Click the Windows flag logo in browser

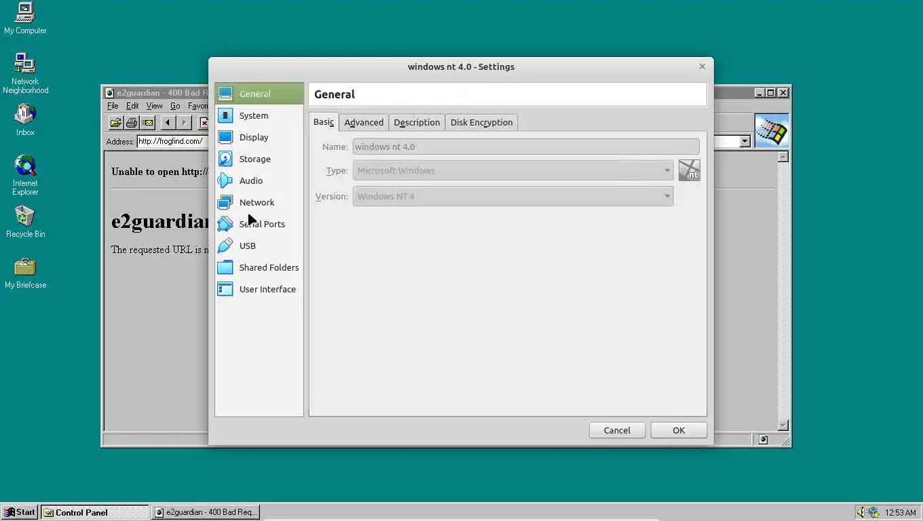click(x=772, y=131)
